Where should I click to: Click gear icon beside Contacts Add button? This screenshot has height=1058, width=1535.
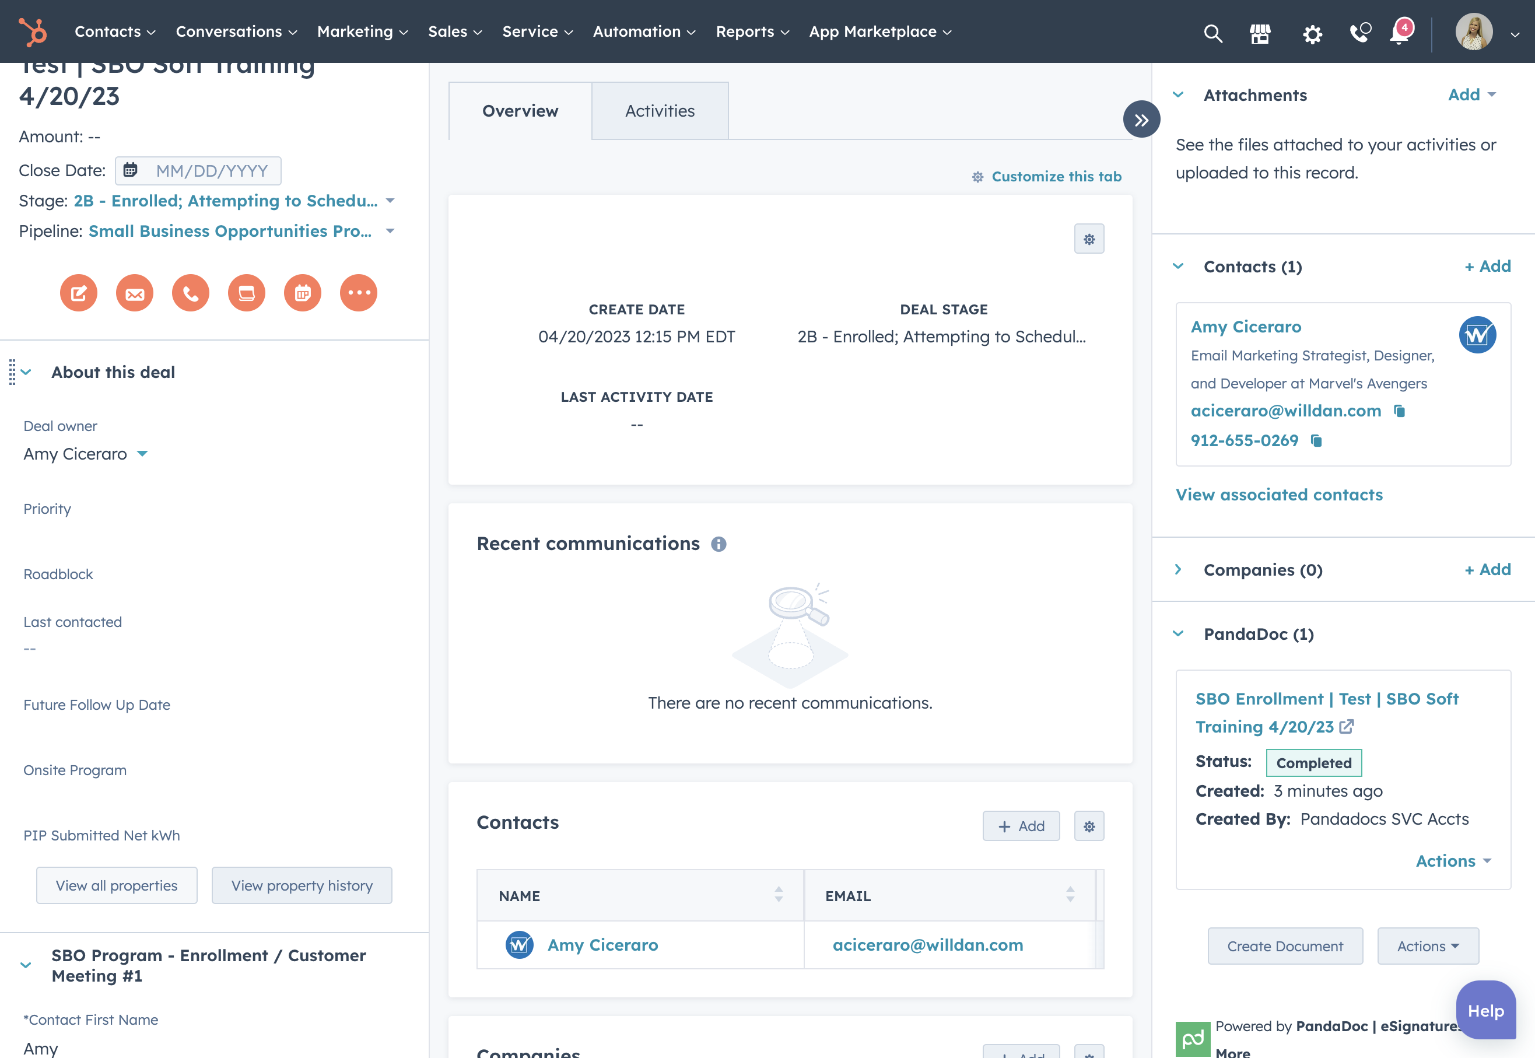(x=1089, y=826)
